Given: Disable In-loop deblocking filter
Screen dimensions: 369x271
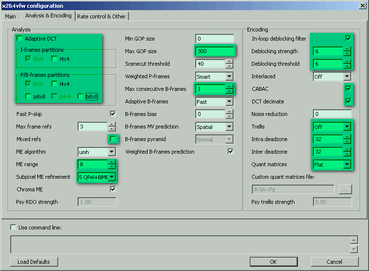Looking at the screenshot, I should pos(348,38).
